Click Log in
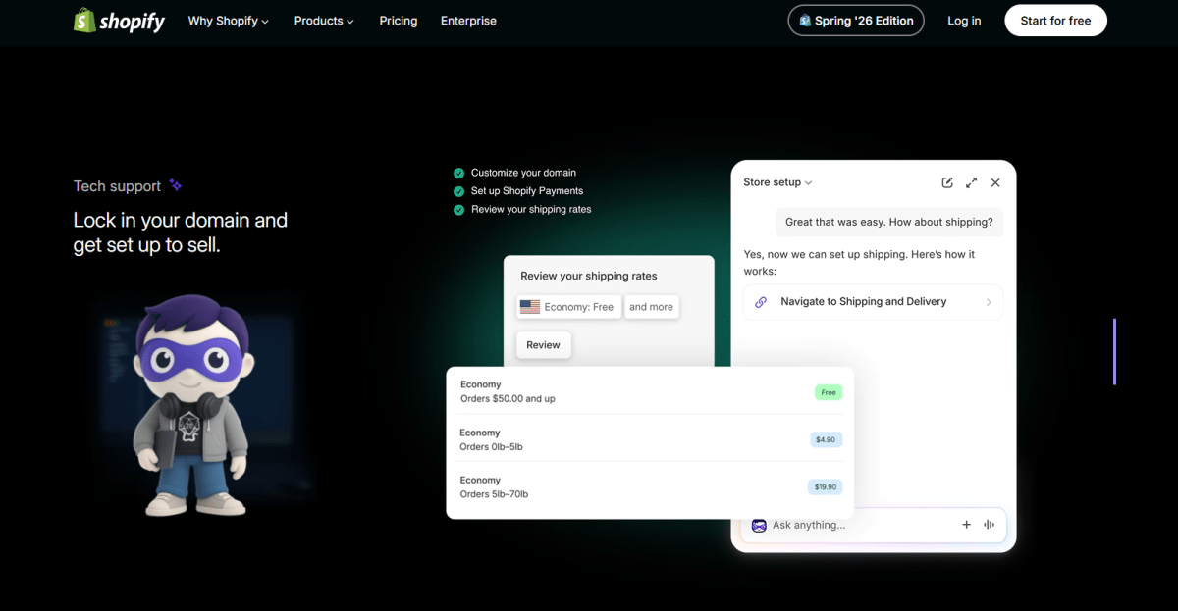The image size is (1178, 611). click(x=964, y=21)
